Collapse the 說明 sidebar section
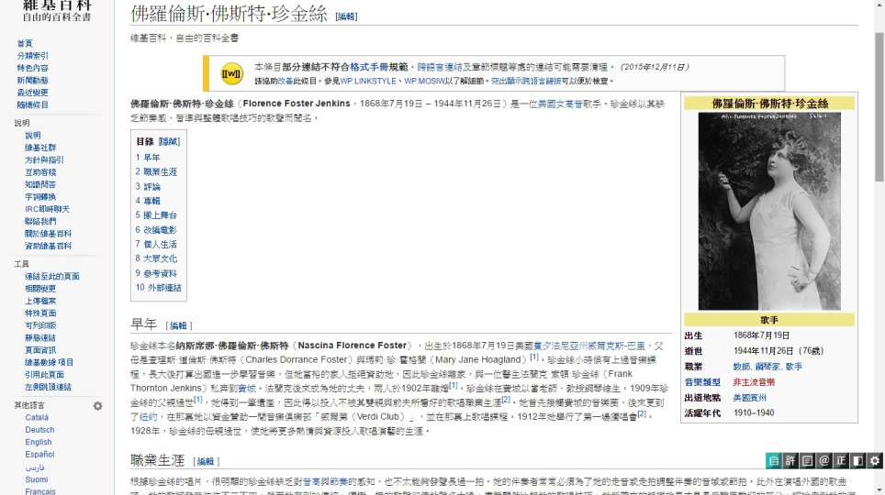This screenshot has width=885, height=495. click(x=21, y=123)
